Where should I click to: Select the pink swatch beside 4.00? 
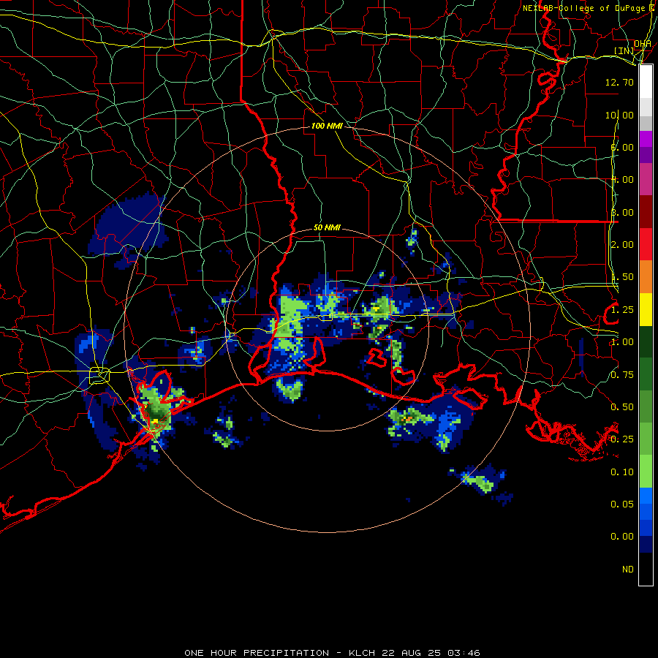646,180
